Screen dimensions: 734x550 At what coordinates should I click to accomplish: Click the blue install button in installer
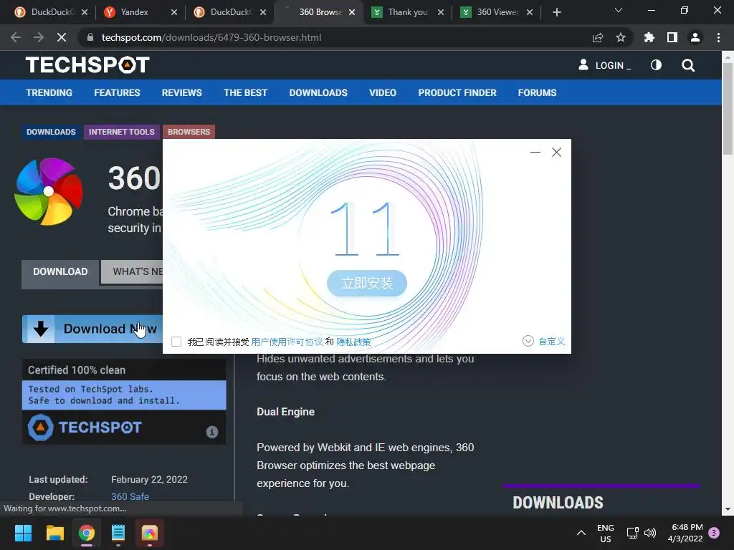click(x=367, y=283)
